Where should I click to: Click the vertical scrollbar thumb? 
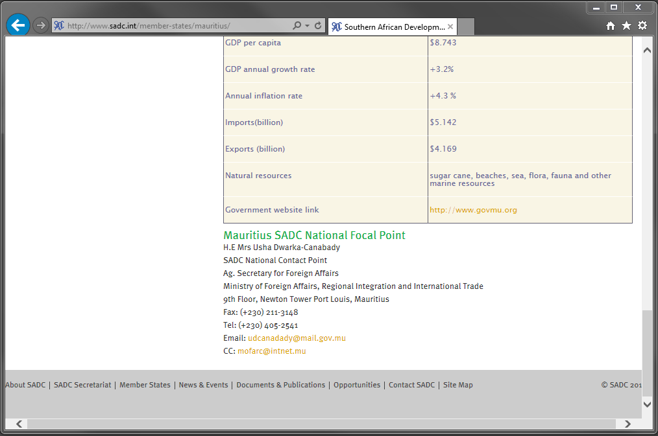(647, 352)
